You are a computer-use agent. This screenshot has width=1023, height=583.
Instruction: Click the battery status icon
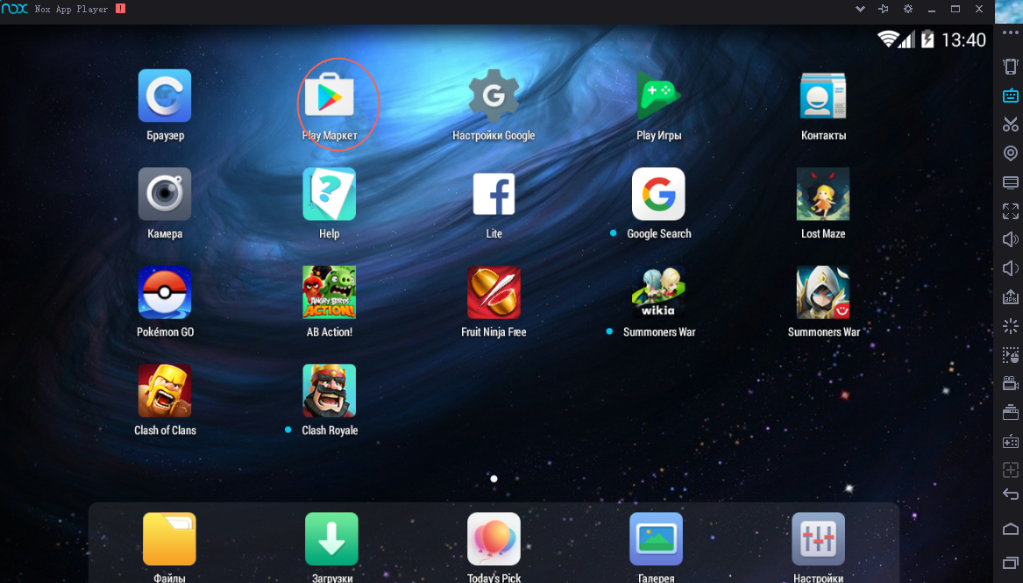(x=927, y=39)
